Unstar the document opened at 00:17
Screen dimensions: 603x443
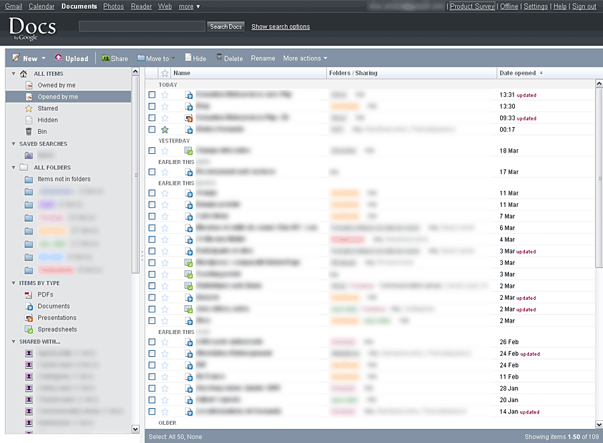(165, 130)
